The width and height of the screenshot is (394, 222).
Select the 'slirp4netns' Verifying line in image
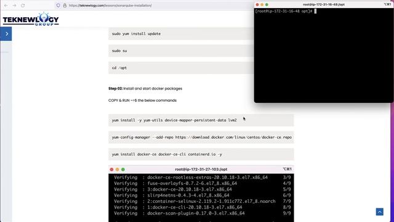point(203,195)
